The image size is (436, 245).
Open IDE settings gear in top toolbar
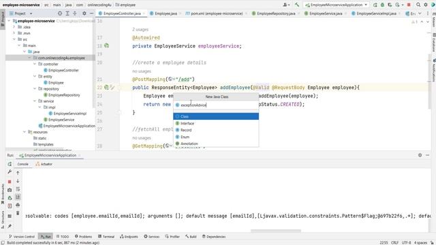coord(426,5)
